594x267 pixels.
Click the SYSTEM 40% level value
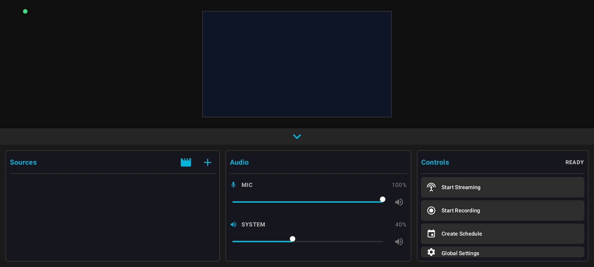(x=401, y=224)
